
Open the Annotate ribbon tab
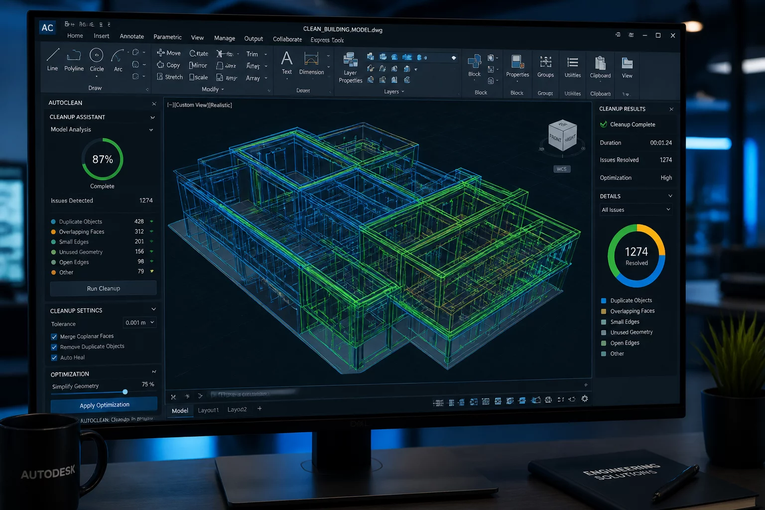click(132, 36)
